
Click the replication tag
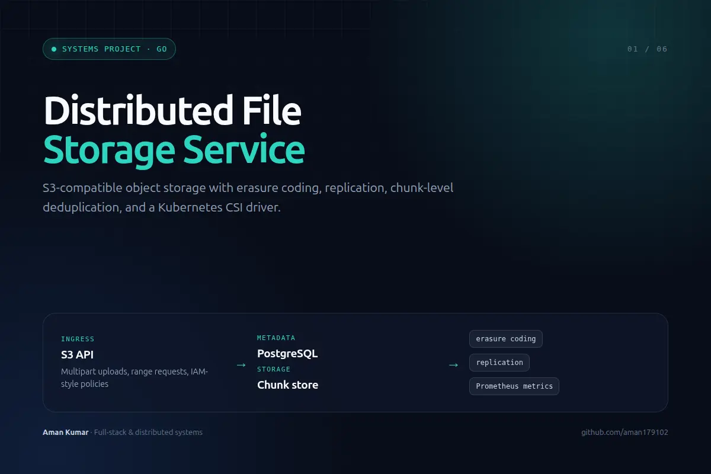[x=499, y=363]
